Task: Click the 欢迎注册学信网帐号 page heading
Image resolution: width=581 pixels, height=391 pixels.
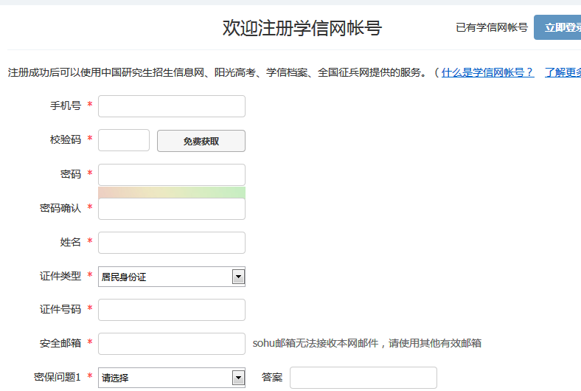Action: (302, 28)
